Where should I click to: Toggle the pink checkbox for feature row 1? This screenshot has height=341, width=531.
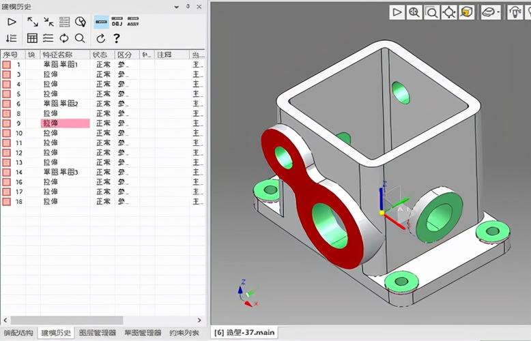(6, 65)
